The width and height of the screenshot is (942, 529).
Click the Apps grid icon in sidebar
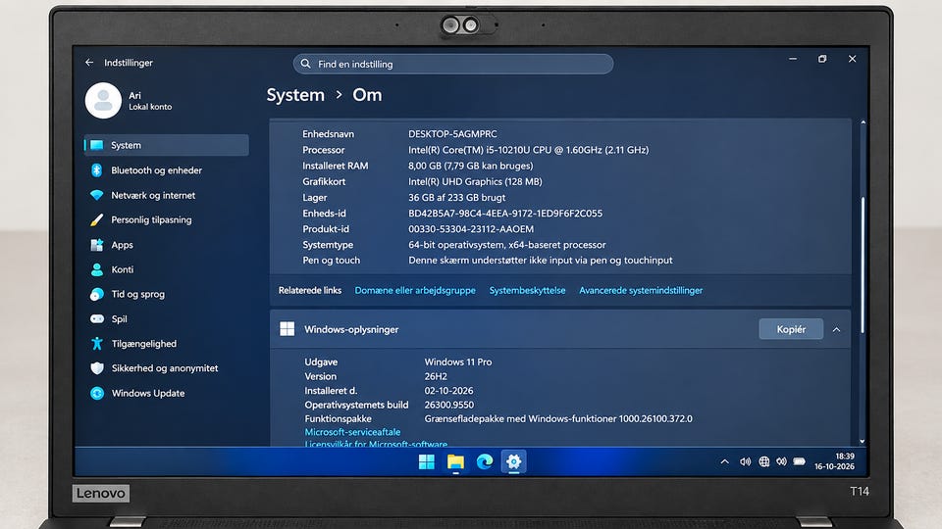(97, 245)
